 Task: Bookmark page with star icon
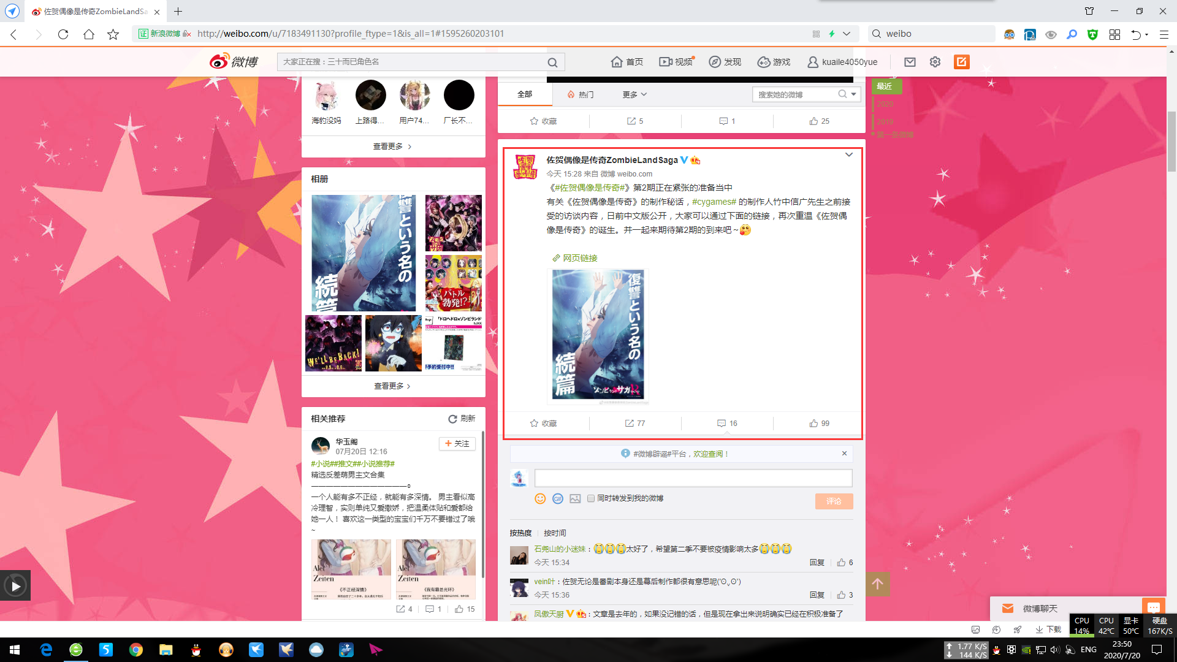pyautogui.click(x=113, y=34)
